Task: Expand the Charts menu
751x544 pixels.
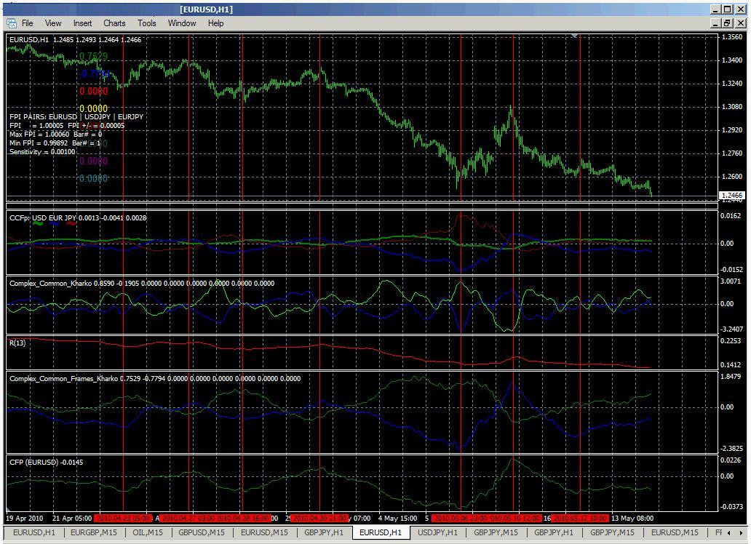Action: (114, 23)
